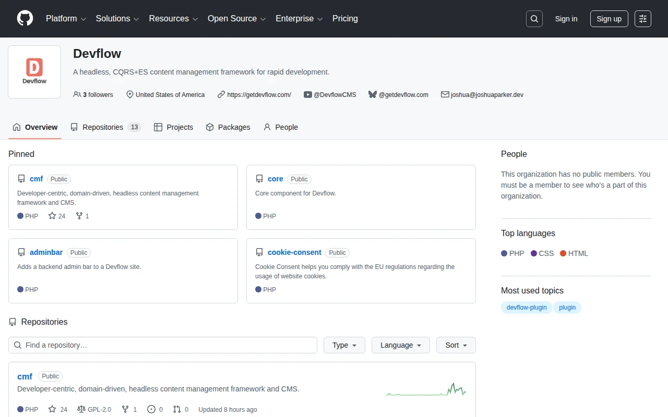Switch to the Packages tab

click(x=228, y=127)
